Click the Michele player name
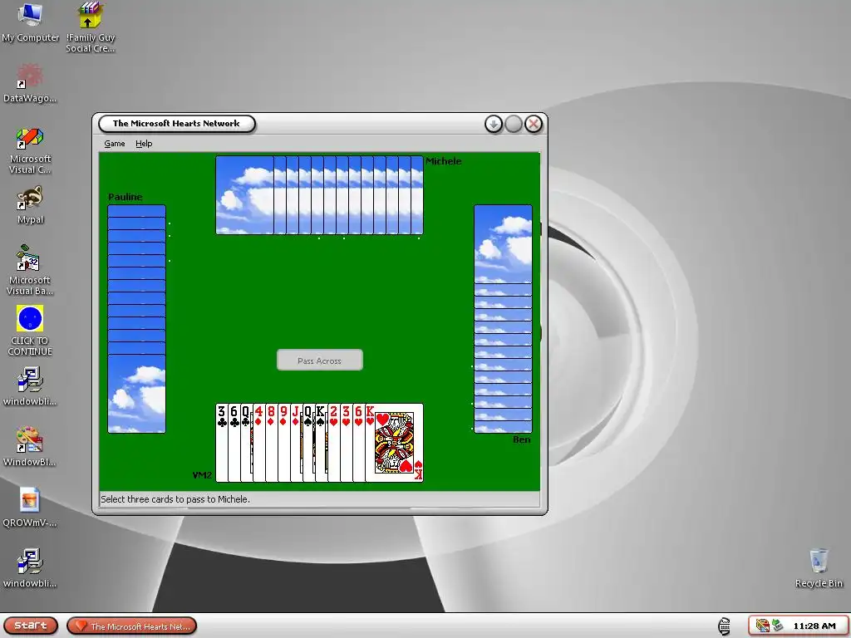851x638 pixels. tap(444, 161)
